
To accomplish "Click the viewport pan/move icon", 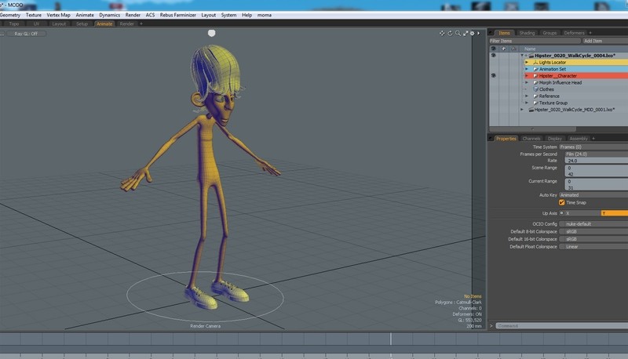I will (x=443, y=34).
